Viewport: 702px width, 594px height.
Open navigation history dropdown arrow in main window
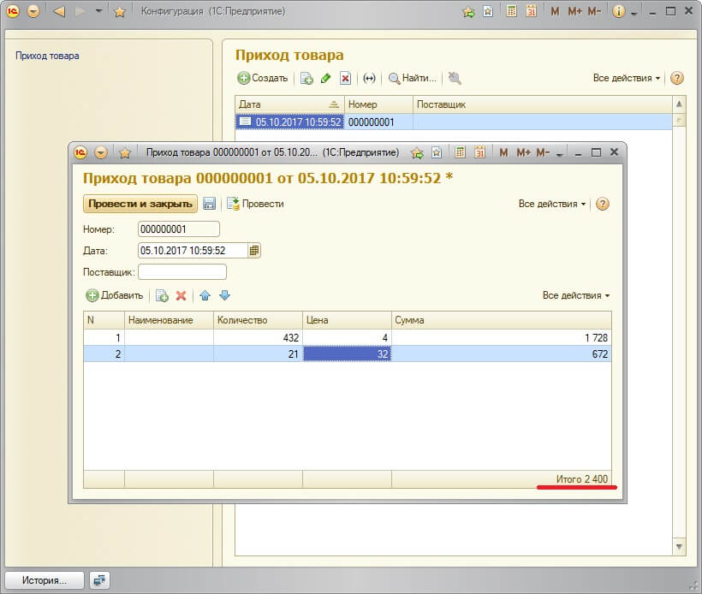99,11
